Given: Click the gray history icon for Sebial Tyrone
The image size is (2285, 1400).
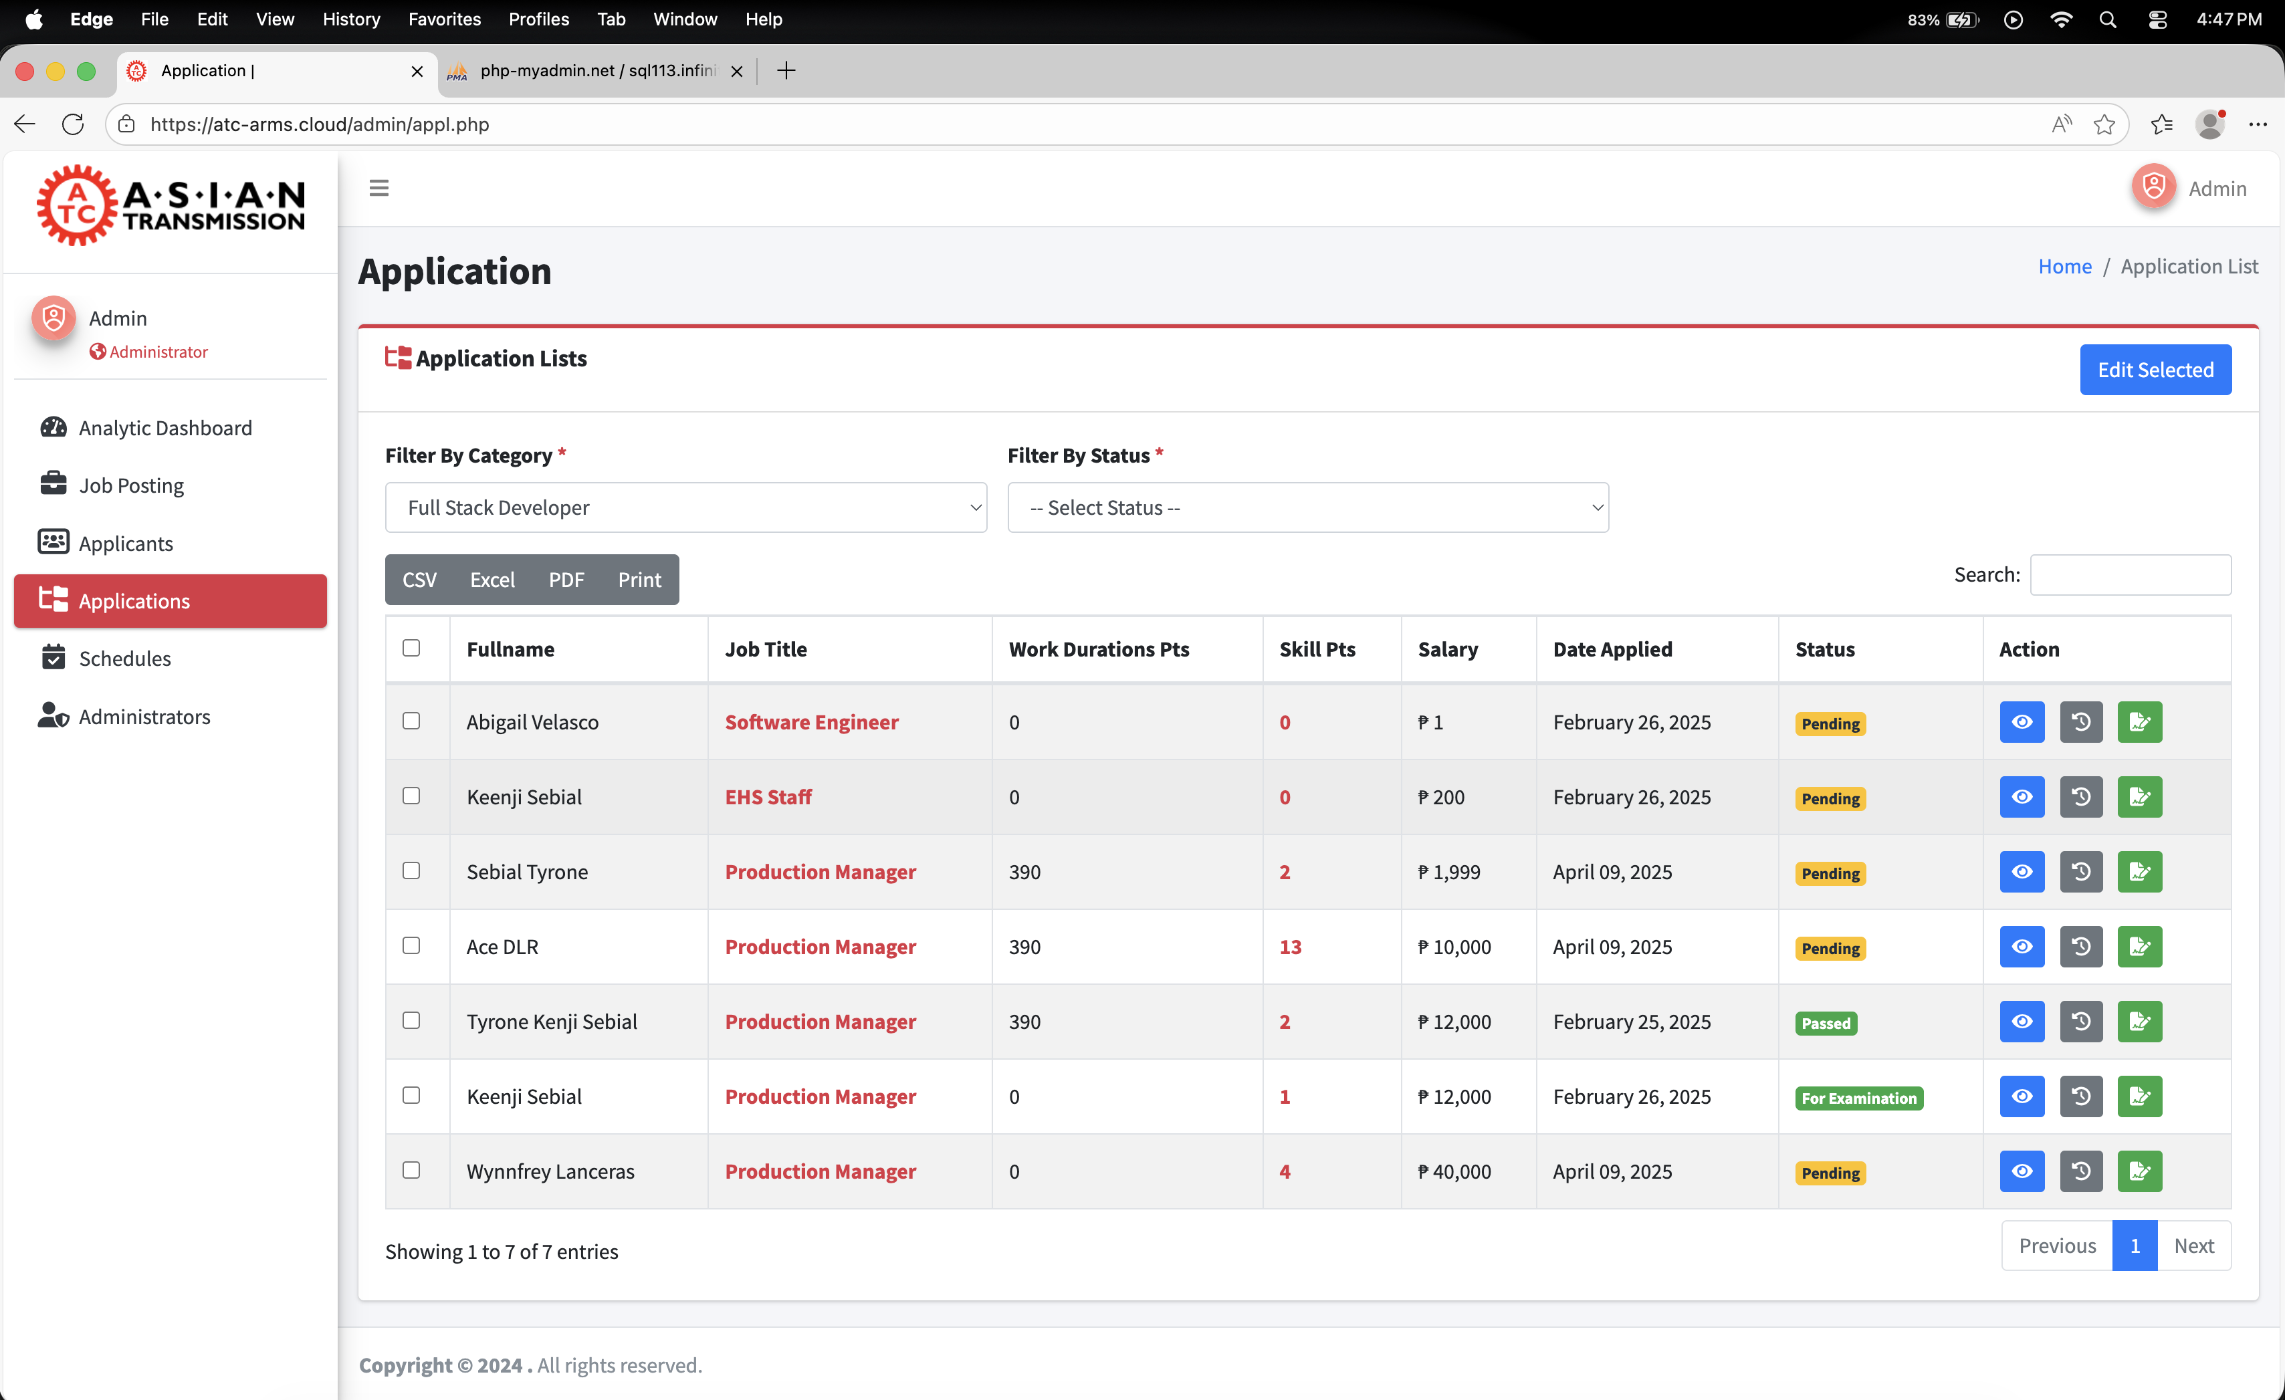Looking at the screenshot, I should coord(2081,872).
